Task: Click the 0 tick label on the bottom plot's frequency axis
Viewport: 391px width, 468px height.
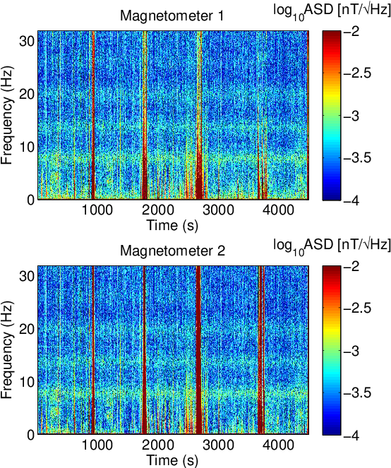Action: (x=31, y=435)
